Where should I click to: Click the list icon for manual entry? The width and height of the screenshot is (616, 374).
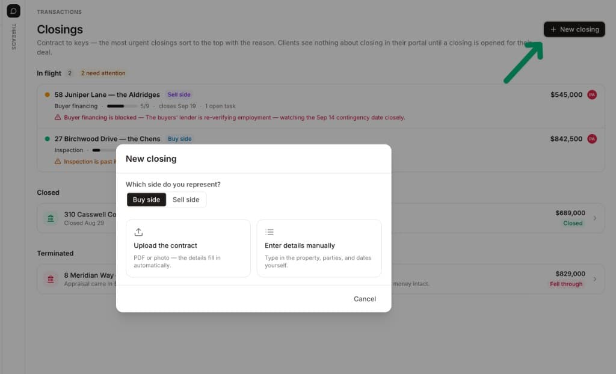[x=269, y=232]
